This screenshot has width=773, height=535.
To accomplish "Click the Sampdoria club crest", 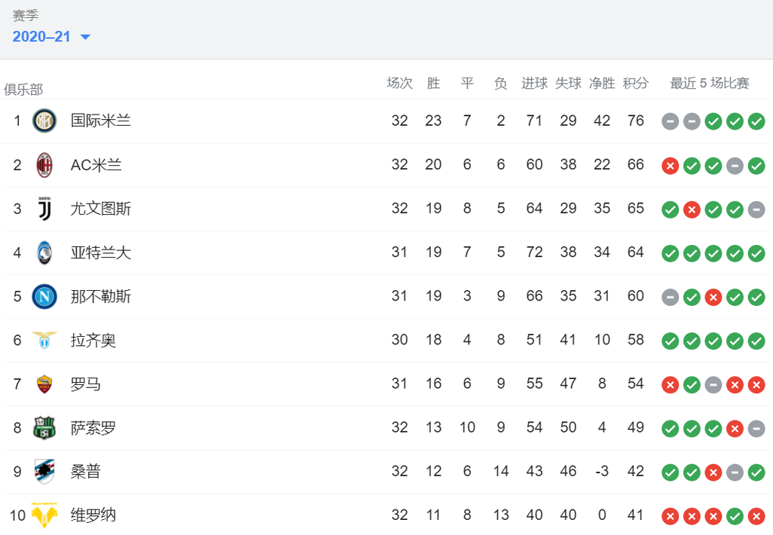I will 44,472.
